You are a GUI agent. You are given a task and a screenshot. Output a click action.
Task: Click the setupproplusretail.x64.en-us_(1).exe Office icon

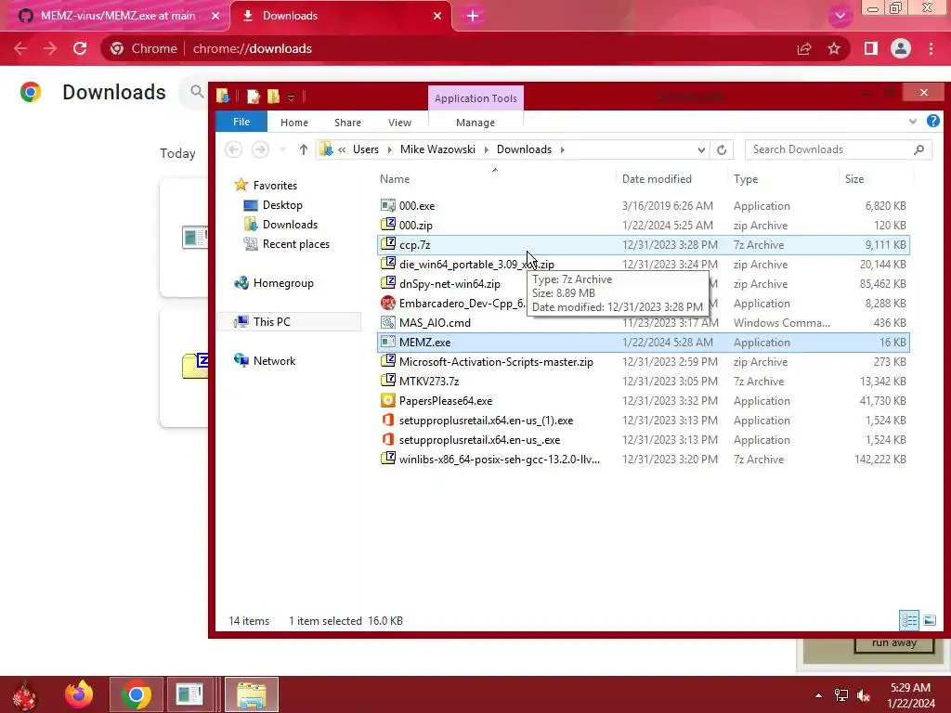387,421
